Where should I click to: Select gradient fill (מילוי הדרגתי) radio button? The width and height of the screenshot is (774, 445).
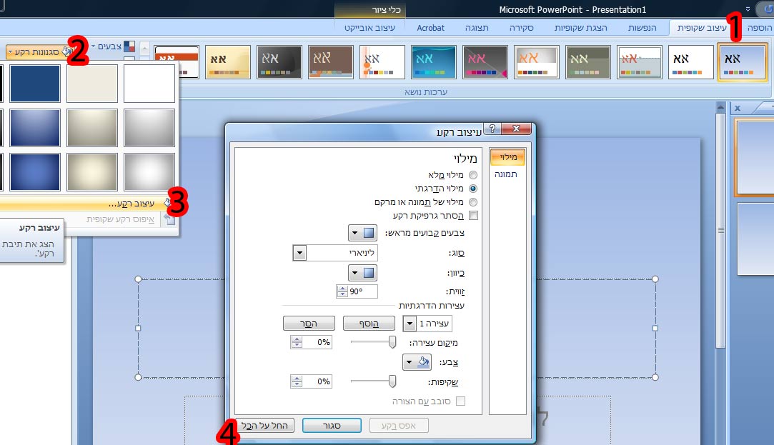click(473, 189)
